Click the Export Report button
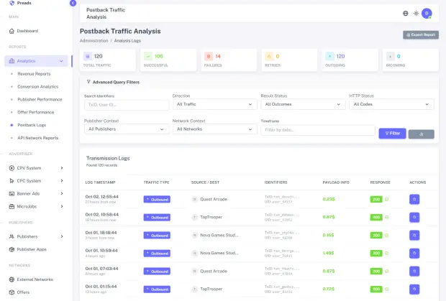The image size is (446, 301). tap(421, 34)
